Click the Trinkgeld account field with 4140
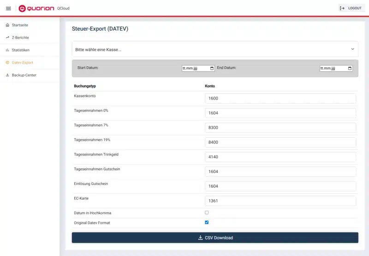The width and height of the screenshot is (369, 256). [280, 157]
